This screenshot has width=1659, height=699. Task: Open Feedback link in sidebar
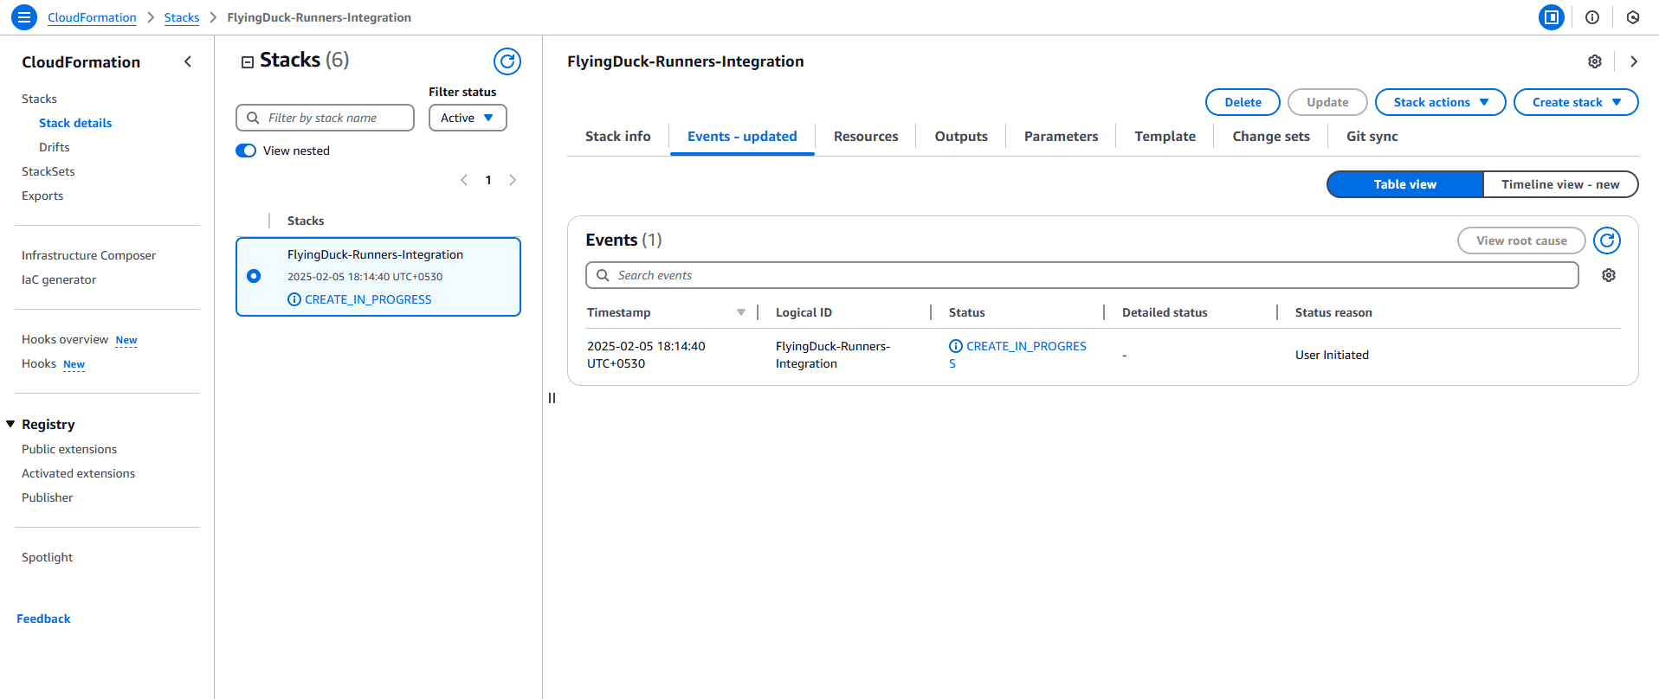click(43, 619)
